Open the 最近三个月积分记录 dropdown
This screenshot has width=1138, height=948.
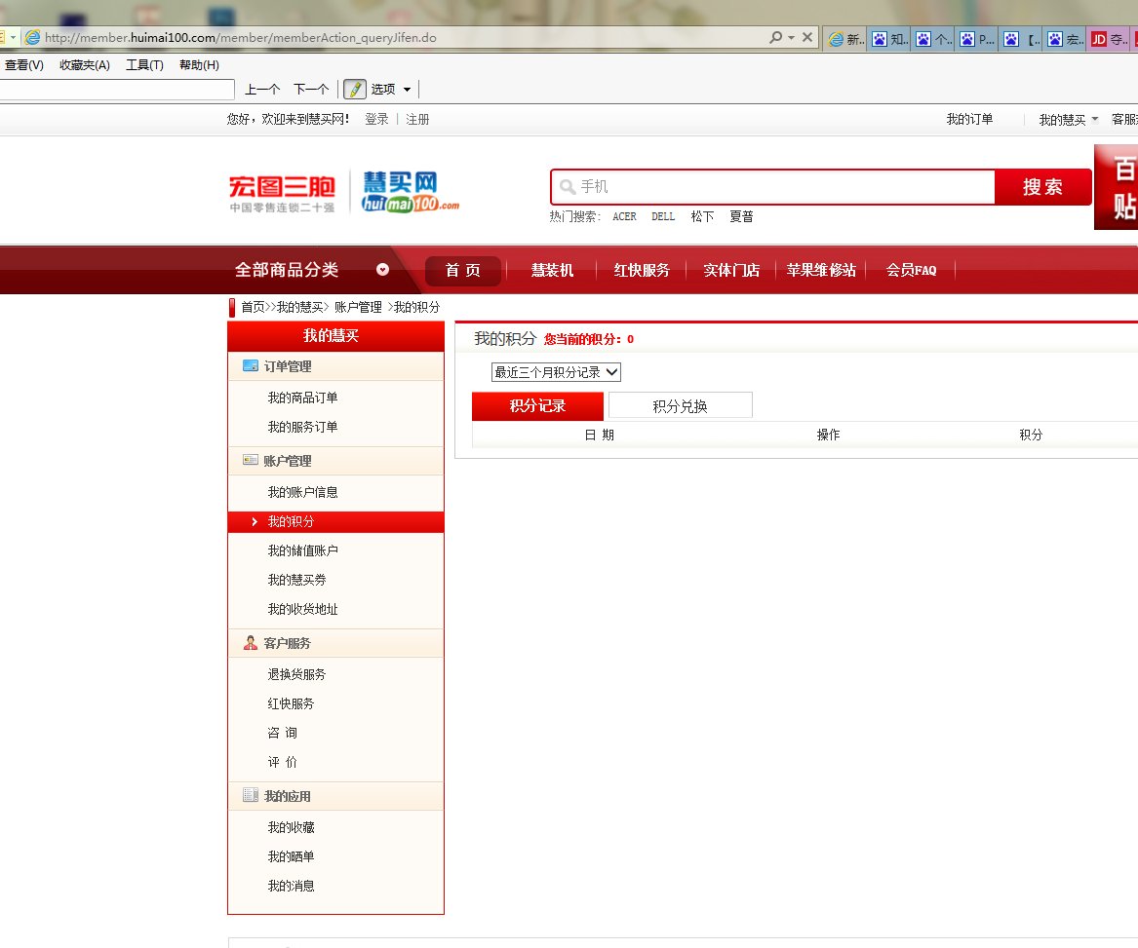556,371
